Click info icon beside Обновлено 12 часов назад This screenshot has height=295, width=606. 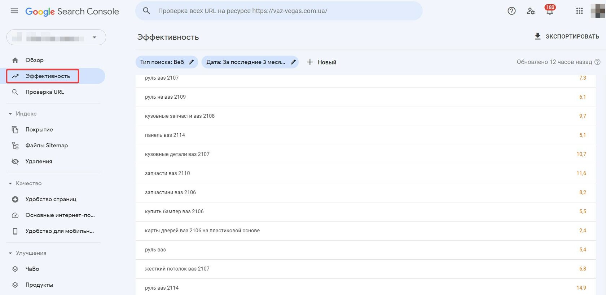pos(597,62)
